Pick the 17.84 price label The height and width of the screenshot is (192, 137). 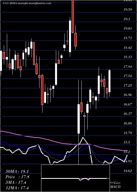128,66
